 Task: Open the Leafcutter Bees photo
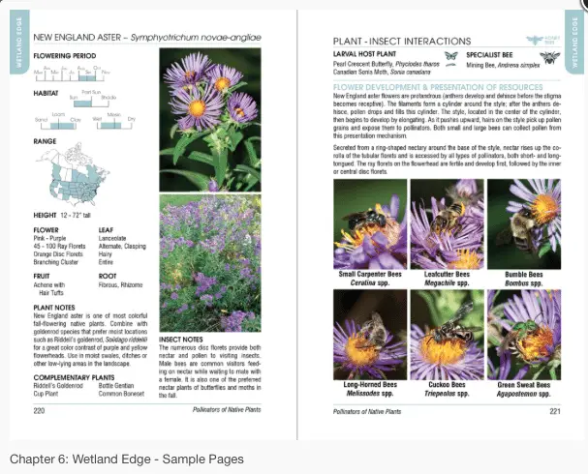click(447, 223)
